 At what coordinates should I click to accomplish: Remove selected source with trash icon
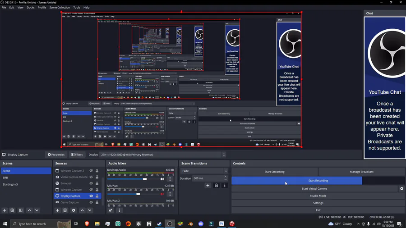pos(65,210)
